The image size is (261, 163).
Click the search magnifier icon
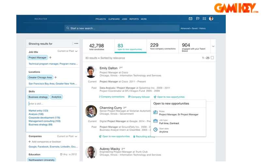tap(68, 28)
